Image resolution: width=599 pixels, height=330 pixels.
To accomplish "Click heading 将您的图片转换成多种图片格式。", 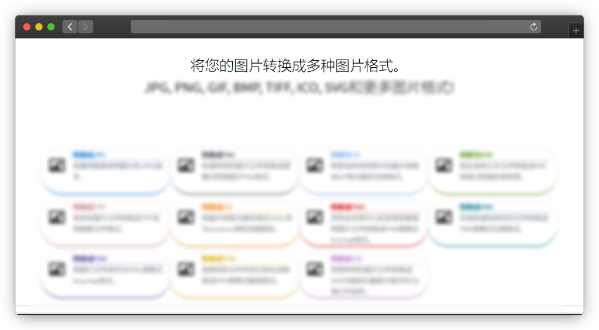I will coord(295,65).
